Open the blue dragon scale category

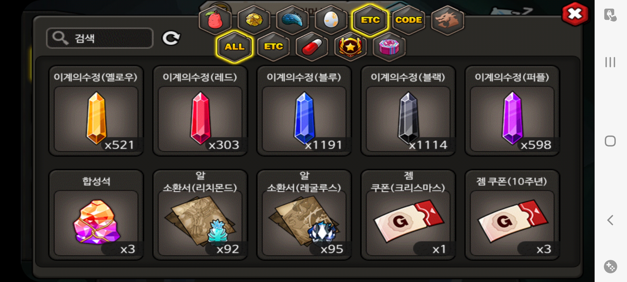click(293, 20)
